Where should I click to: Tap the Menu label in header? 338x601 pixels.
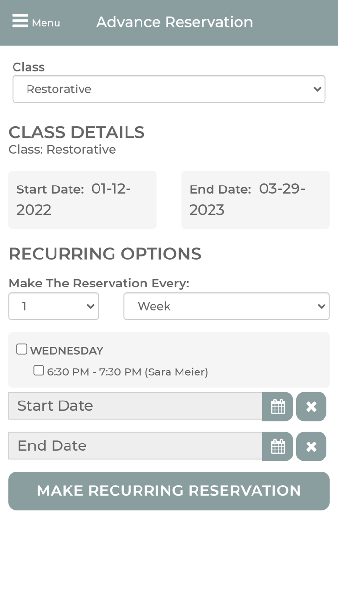pos(46,23)
